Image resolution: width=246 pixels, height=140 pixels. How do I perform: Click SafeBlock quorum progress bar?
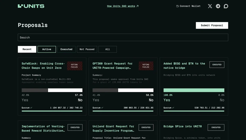coord(52,111)
